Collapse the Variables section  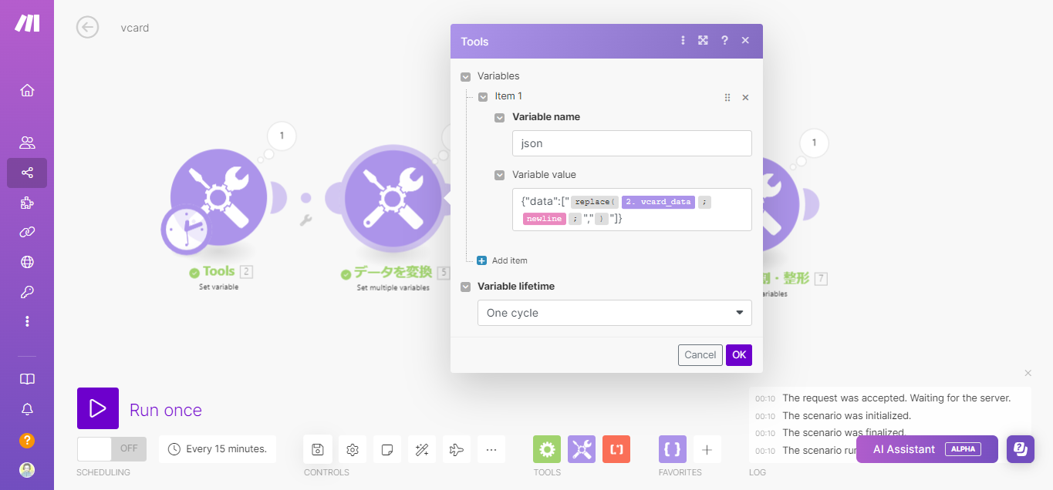point(465,76)
